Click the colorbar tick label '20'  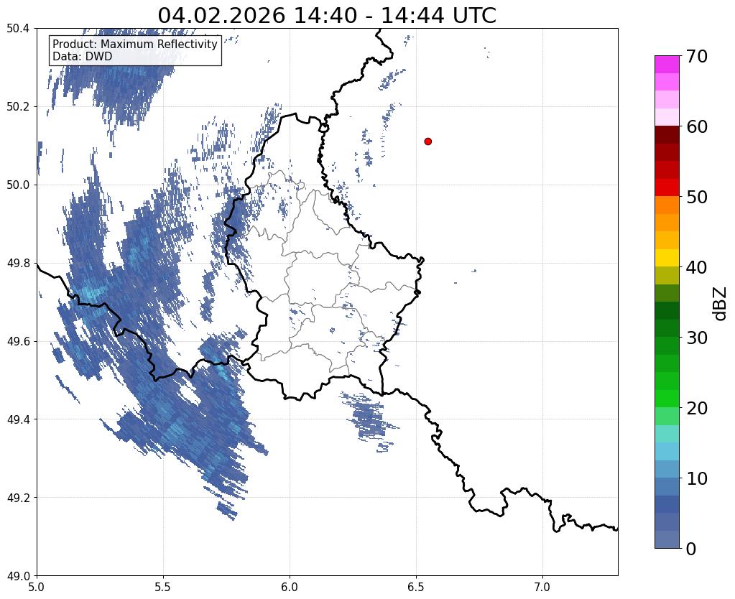(x=696, y=408)
